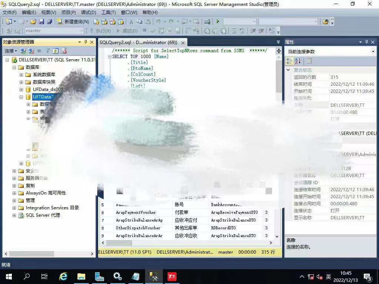Click the green Start arrow icon

point(218,21)
